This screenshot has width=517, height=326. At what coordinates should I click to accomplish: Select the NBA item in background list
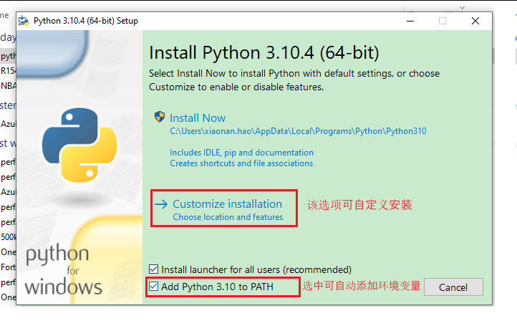8,86
